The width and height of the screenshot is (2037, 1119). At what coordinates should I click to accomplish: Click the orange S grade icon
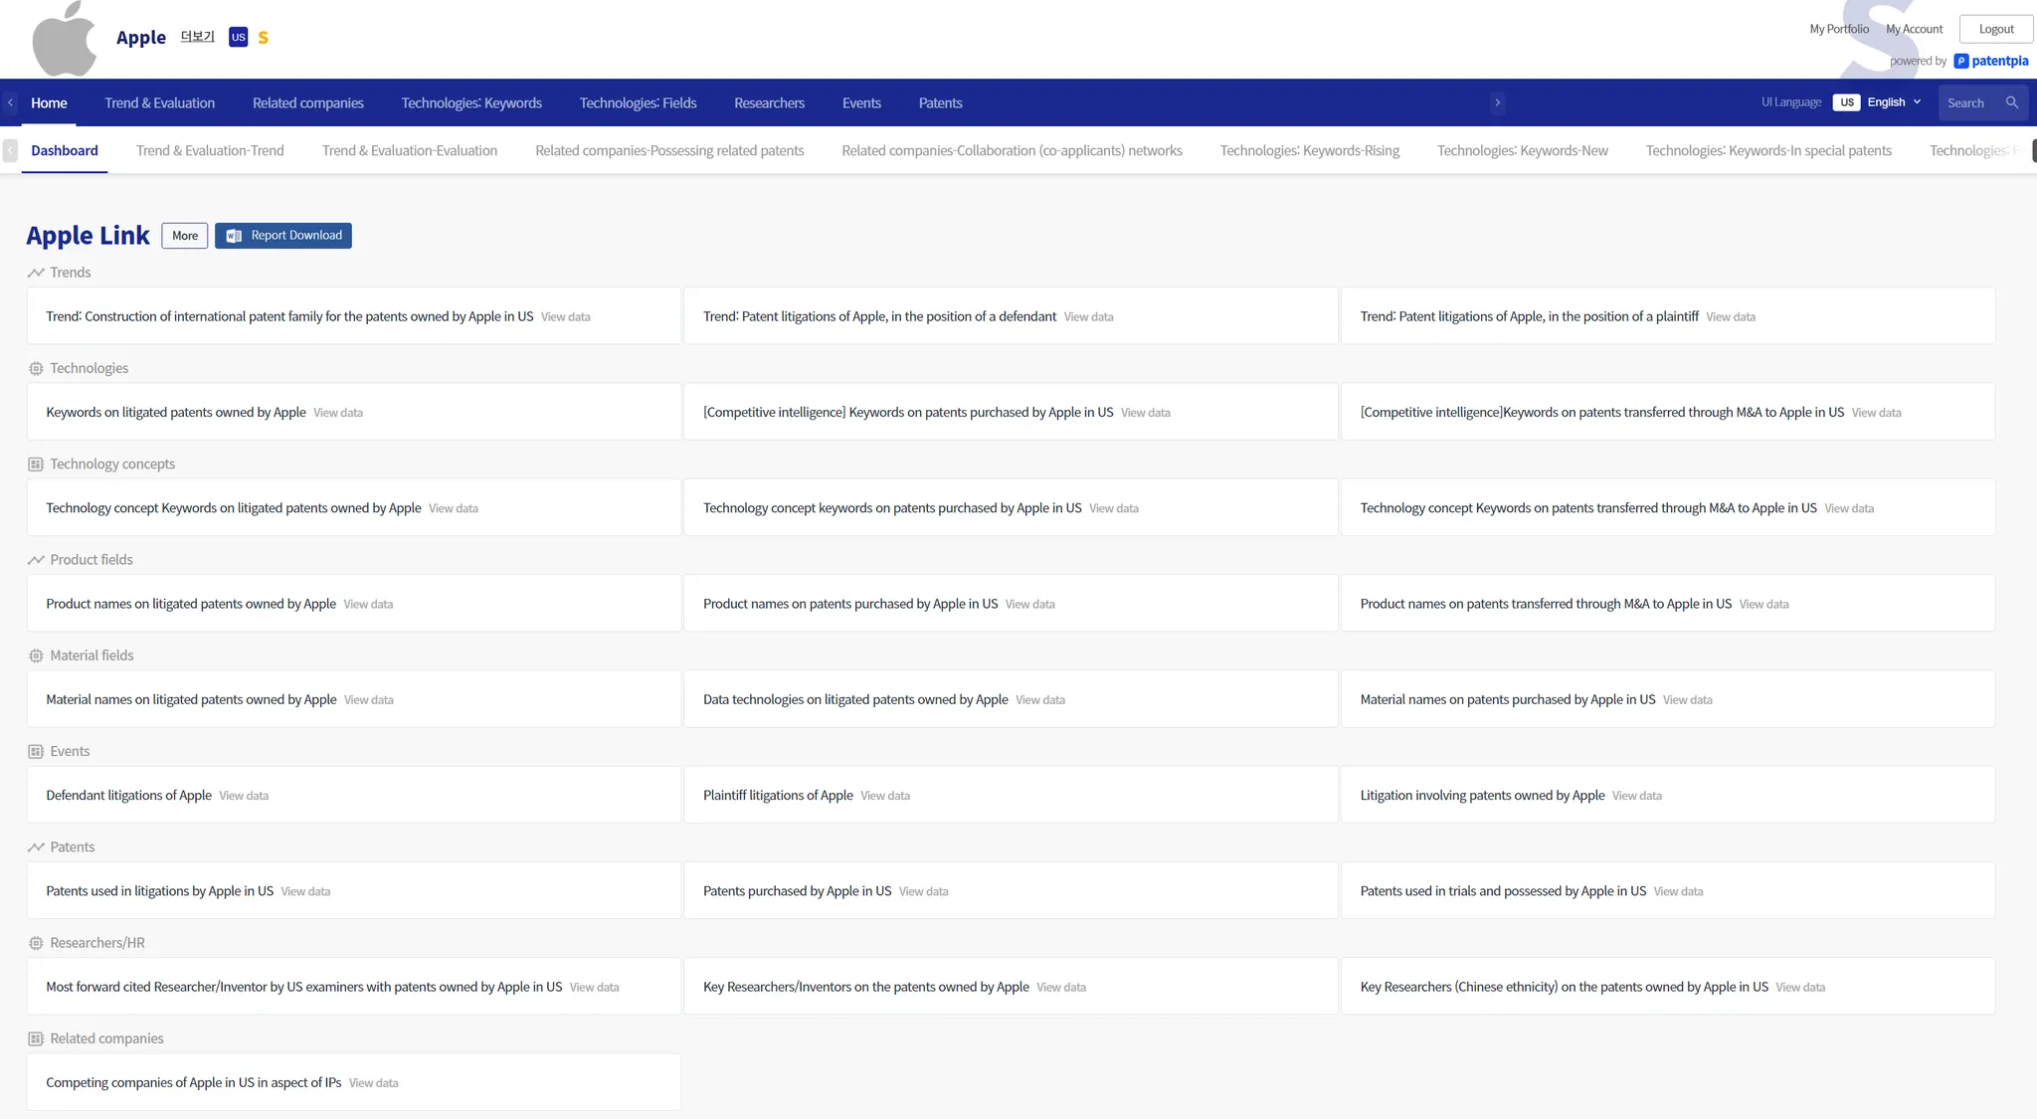pyautogui.click(x=264, y=38)
